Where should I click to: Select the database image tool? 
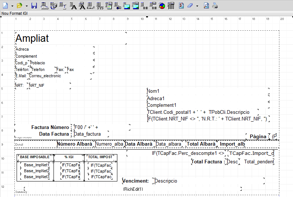(135, 6)
